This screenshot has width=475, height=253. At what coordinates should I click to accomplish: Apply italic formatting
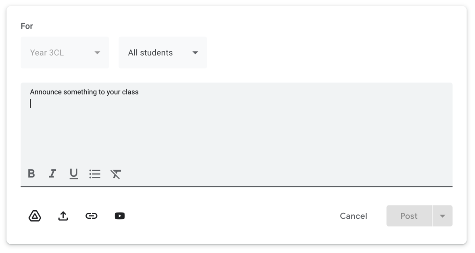coord(52,174)
